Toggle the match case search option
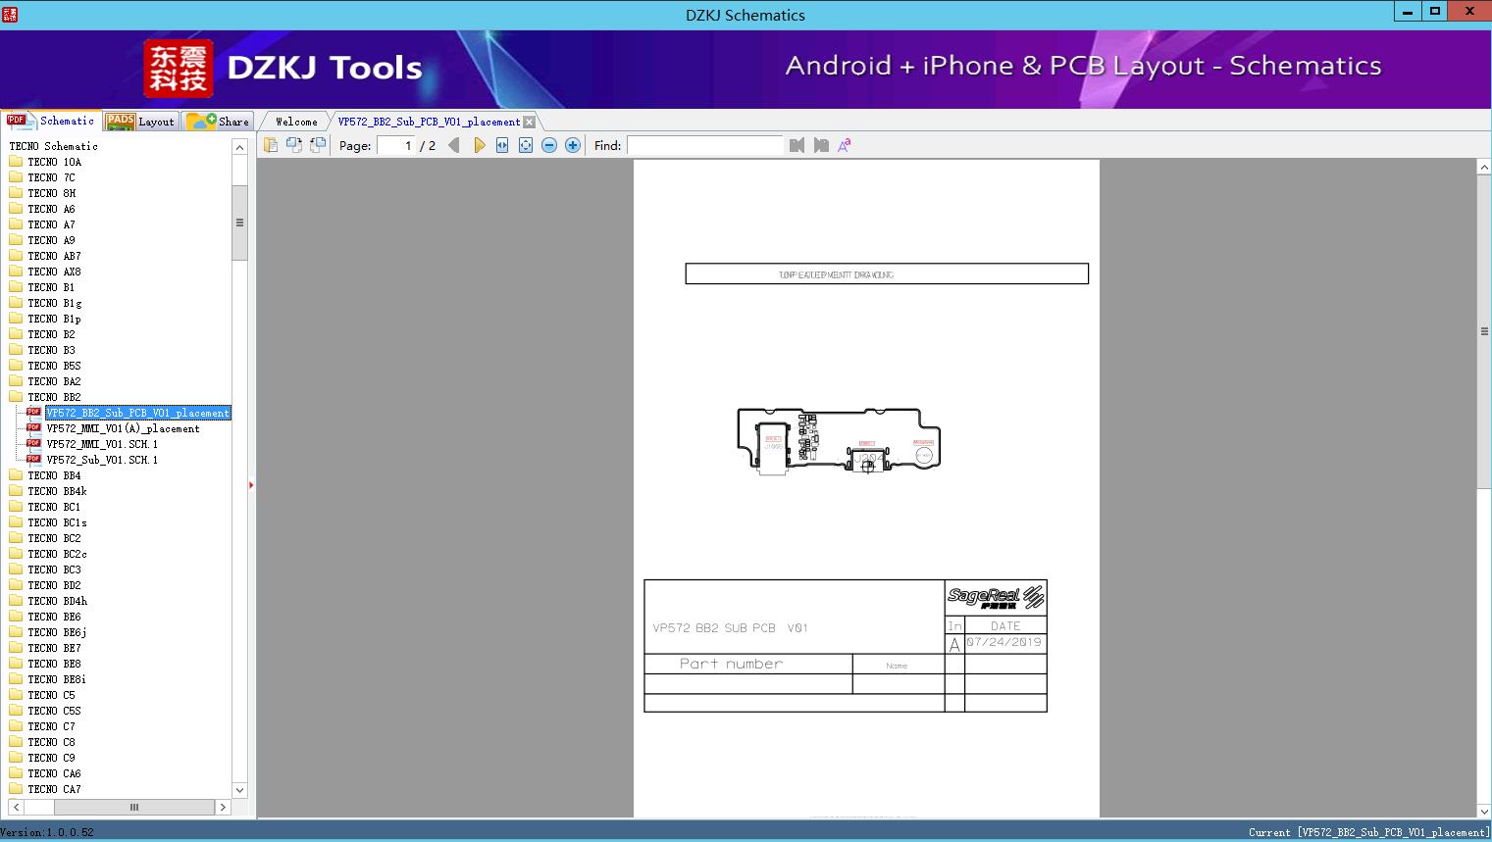1492x842 pixels. pyautogui.click(x=844, y=145)
